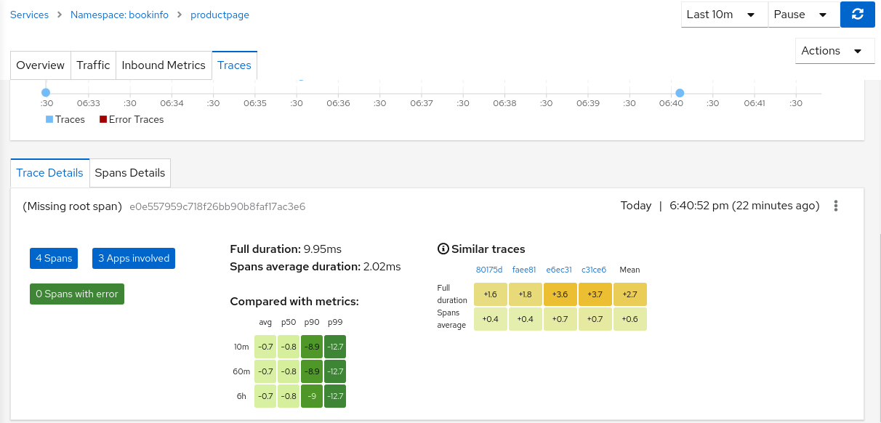
Task: Open the Actions dropdown menu
Action: tap(834, 51)
